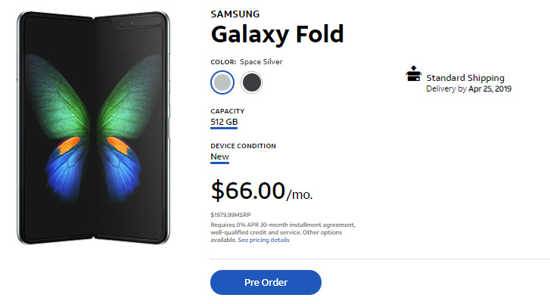550x304 pixels.
Task: Click the Standard Shipping label
Action: [465, 78]
